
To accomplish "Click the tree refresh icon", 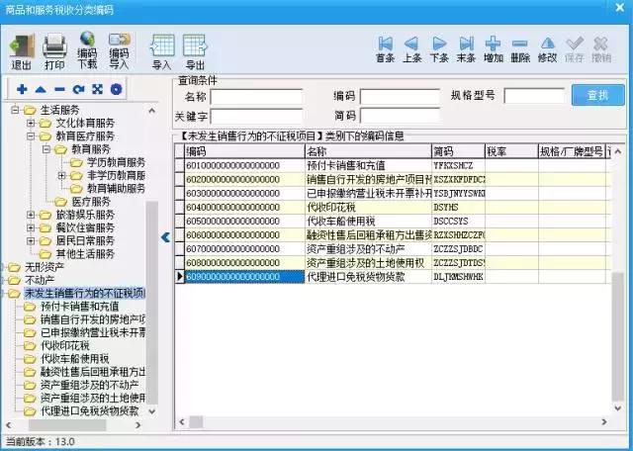I will click(x=78, y=89).
